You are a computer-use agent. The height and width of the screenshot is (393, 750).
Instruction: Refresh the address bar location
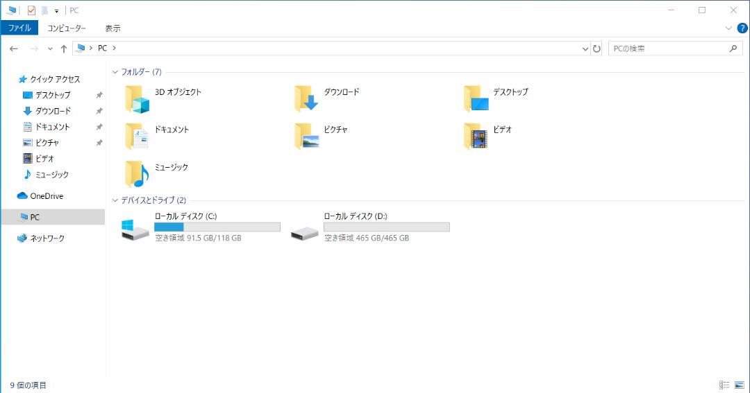point(597,49)
